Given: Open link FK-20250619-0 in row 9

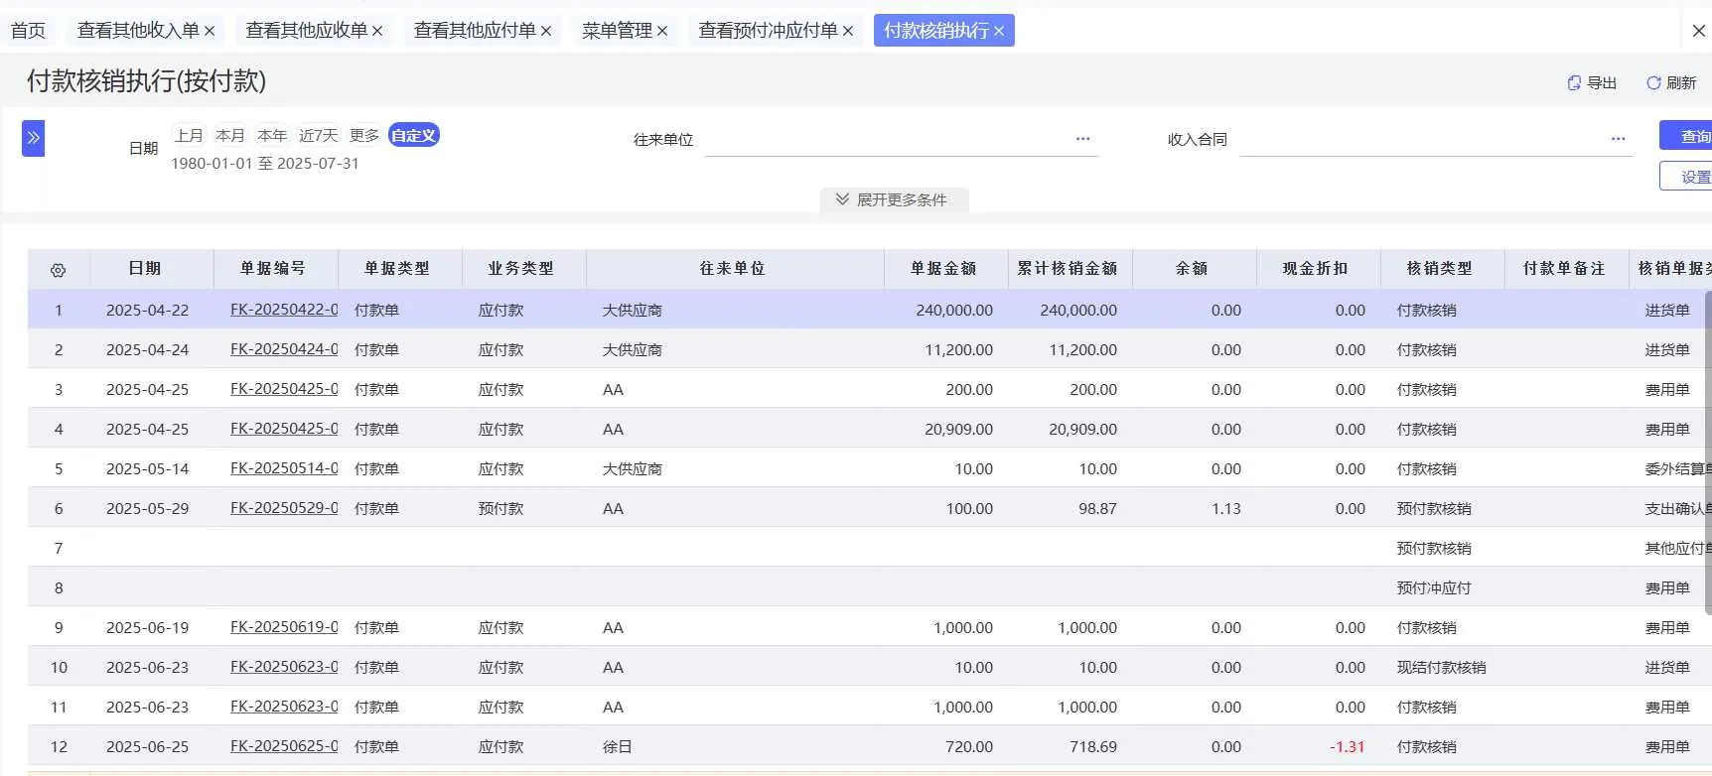Looking at the screenshot, I should (x=284, y=627).
